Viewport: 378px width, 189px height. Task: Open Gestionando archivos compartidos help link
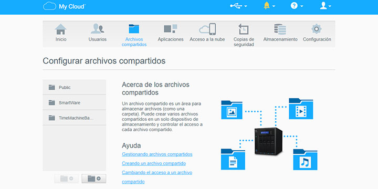click(157, 154)
